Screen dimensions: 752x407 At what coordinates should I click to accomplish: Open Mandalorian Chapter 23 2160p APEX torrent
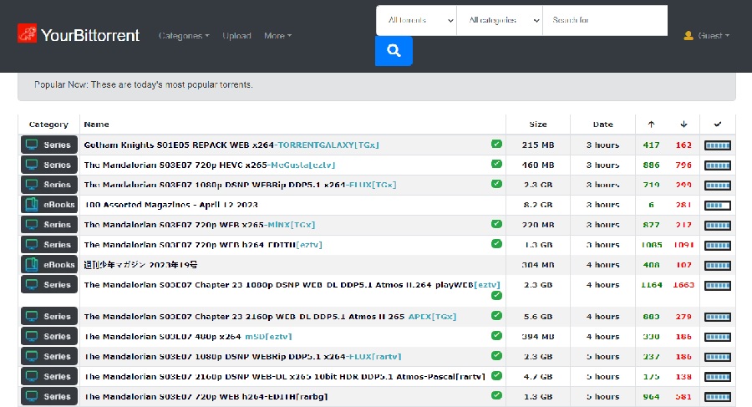click(270, 317)
